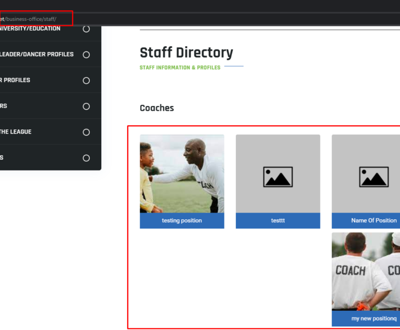Click the Staff Directory heading

point(186,52)
